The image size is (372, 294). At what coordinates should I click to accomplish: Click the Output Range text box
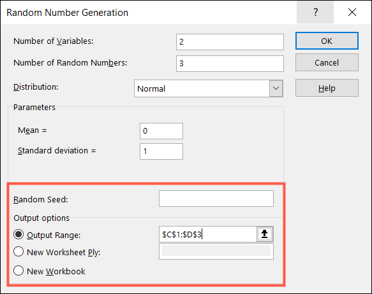pos(208,234)
